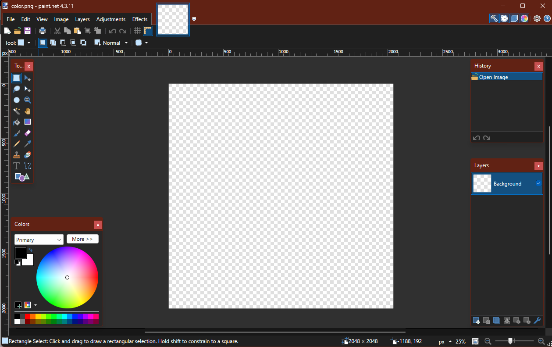Click the primary black color swatch

pyautogui.click(x=20, y=252)
